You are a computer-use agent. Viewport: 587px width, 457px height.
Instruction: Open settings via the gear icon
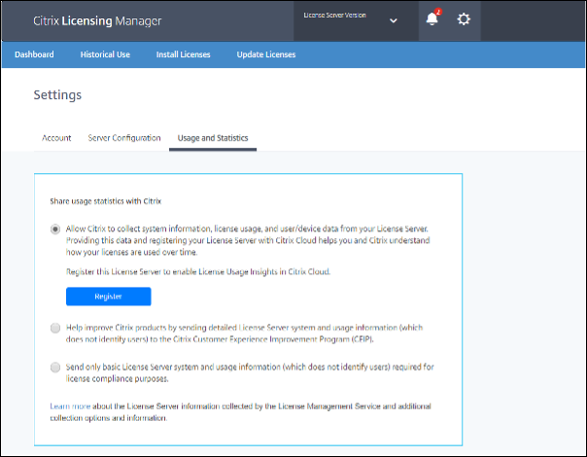tap(464, 19)
